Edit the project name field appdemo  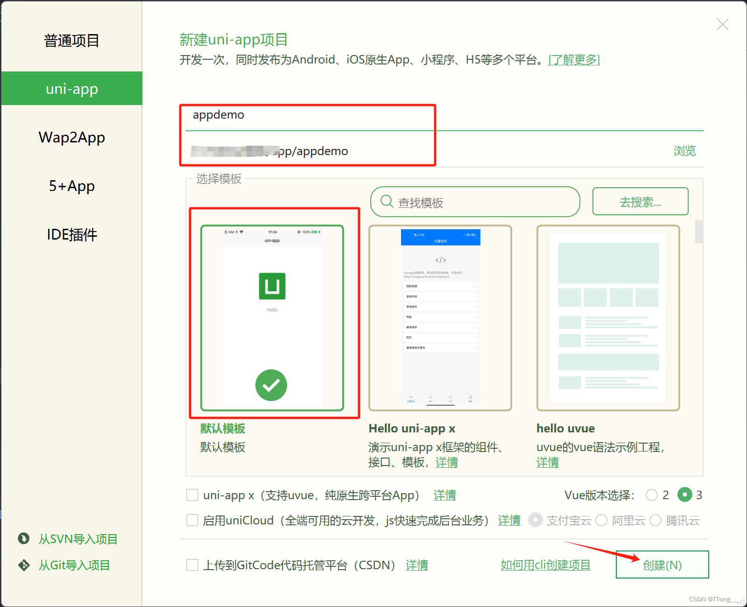point(444,115)
